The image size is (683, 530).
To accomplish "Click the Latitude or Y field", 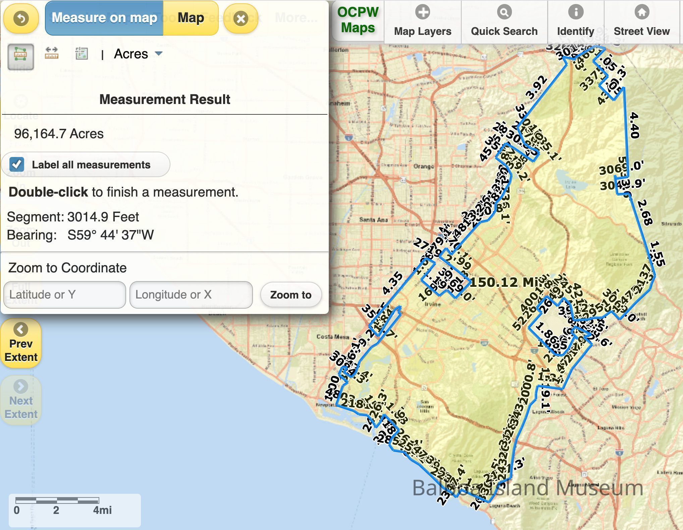I will pos(64,295).
